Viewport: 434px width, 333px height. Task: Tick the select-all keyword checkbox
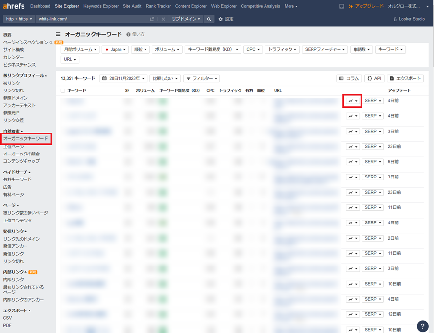tap(63, 91)
